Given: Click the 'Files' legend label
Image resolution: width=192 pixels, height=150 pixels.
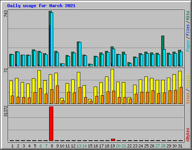Looking at the screenshot, I should [188, 30].
